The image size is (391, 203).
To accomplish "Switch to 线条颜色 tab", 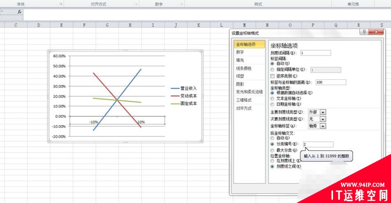I will 250,68.
